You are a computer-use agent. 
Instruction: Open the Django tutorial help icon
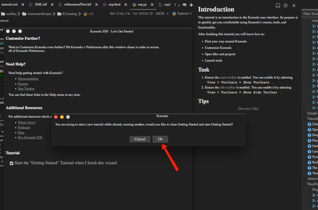310,129
